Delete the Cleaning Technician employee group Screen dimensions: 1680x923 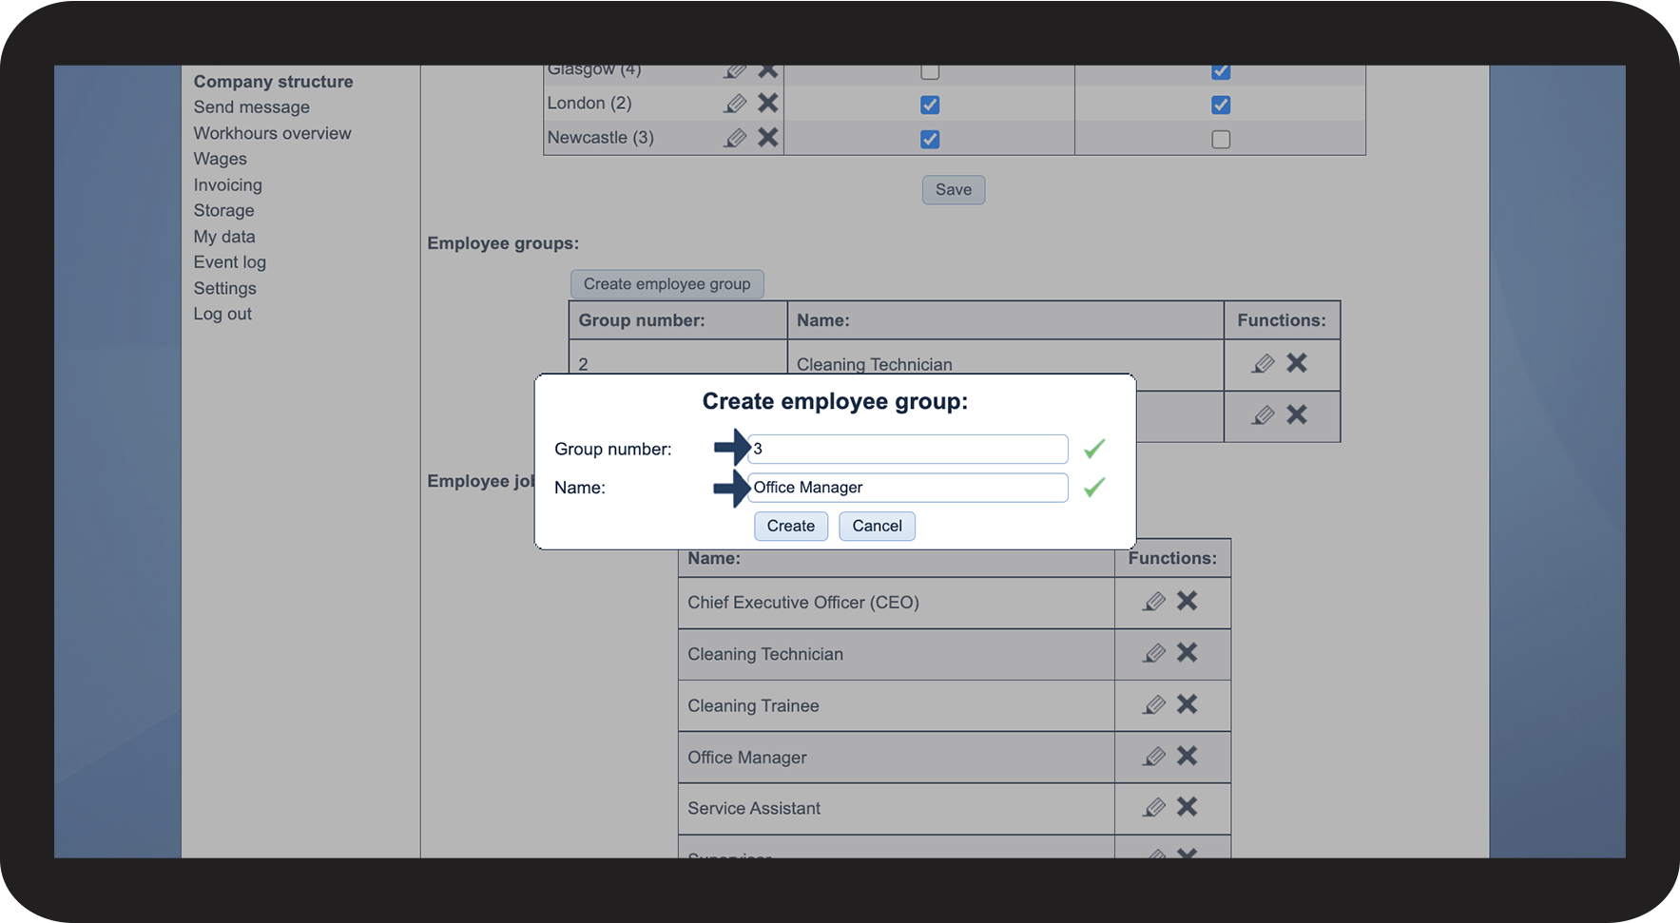(1297, 363)
